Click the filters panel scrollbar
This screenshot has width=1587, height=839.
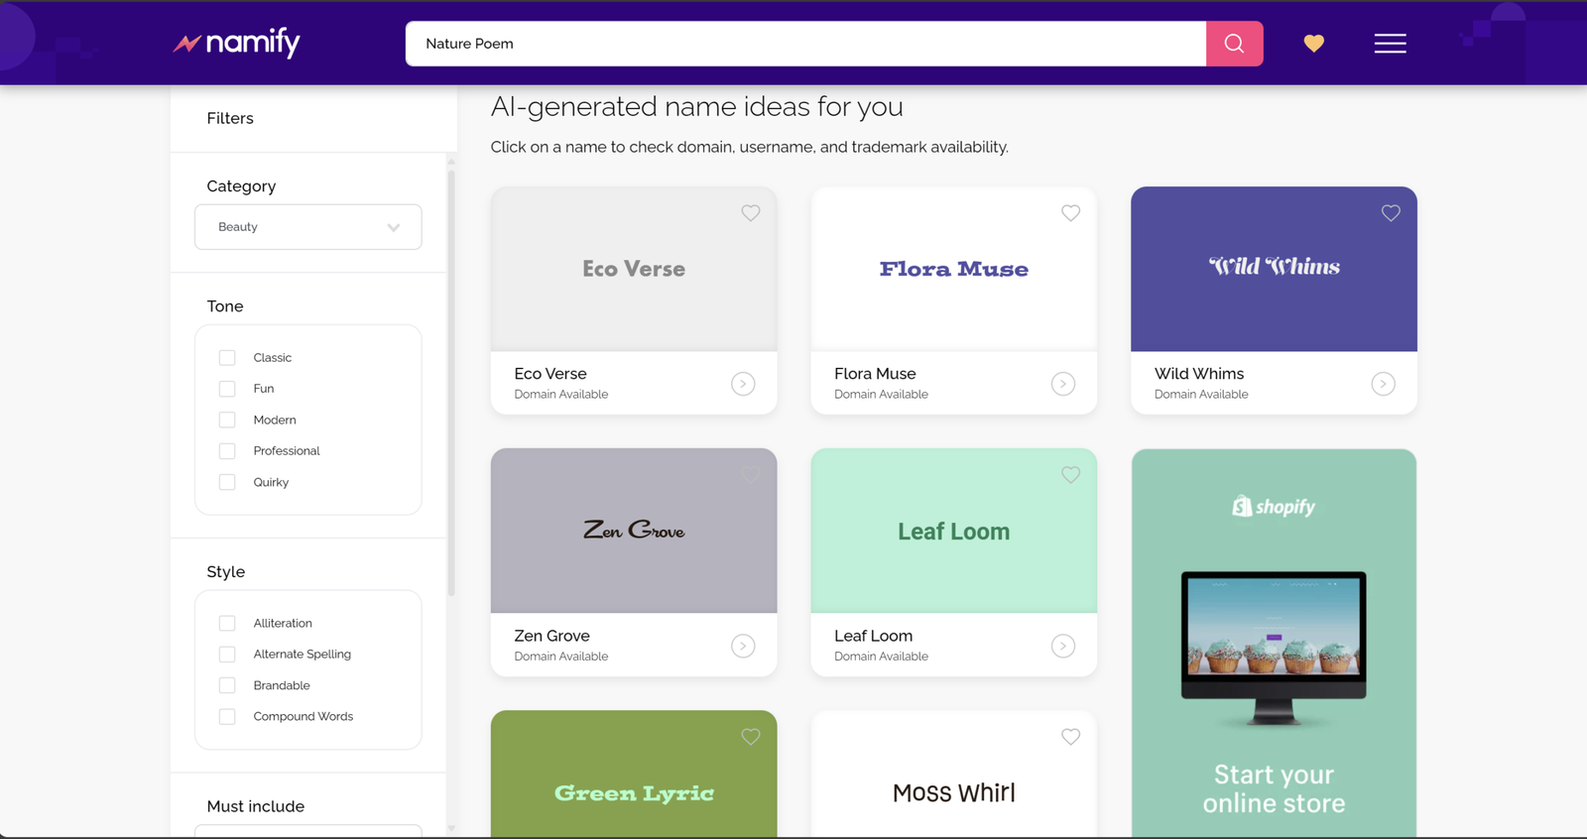[x=451, y=383]
